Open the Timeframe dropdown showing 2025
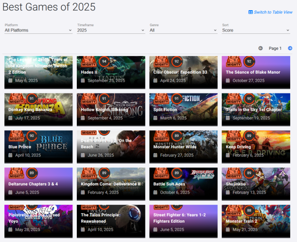The width and height of the screenshot is (297, 242). (111, 30)
